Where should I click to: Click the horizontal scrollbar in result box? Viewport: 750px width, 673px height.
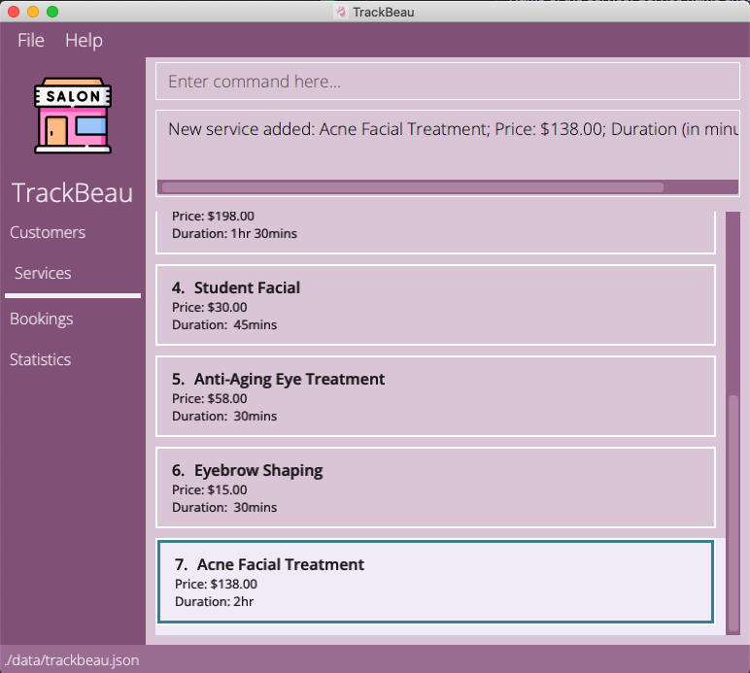(412, 186)
